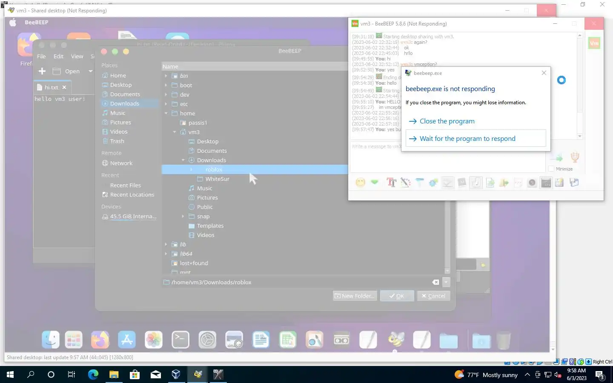Open Microsoft Edge from Windows taskbar

tap(93, 374)
